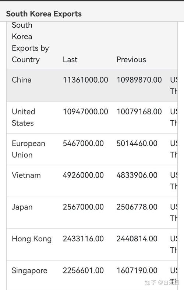The width and height of the screenshot is (184, 290).
Task: Open the Japan country link
Action: pyautogui.click(x=22, y=207)
